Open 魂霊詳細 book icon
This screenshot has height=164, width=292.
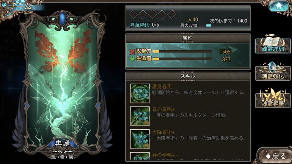coord(273,44)
